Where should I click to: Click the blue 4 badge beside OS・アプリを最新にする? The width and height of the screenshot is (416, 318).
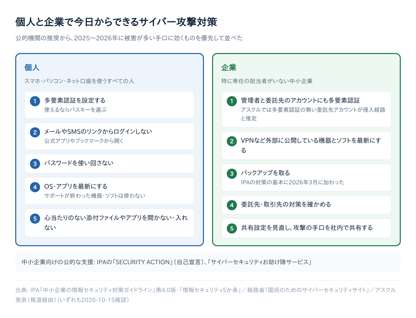coord(35,187)
